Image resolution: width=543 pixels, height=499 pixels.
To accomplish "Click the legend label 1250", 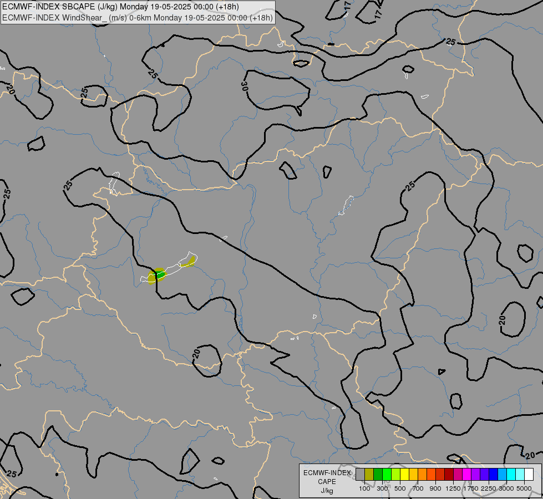I will pyautogui.click(x=453, y=488).
